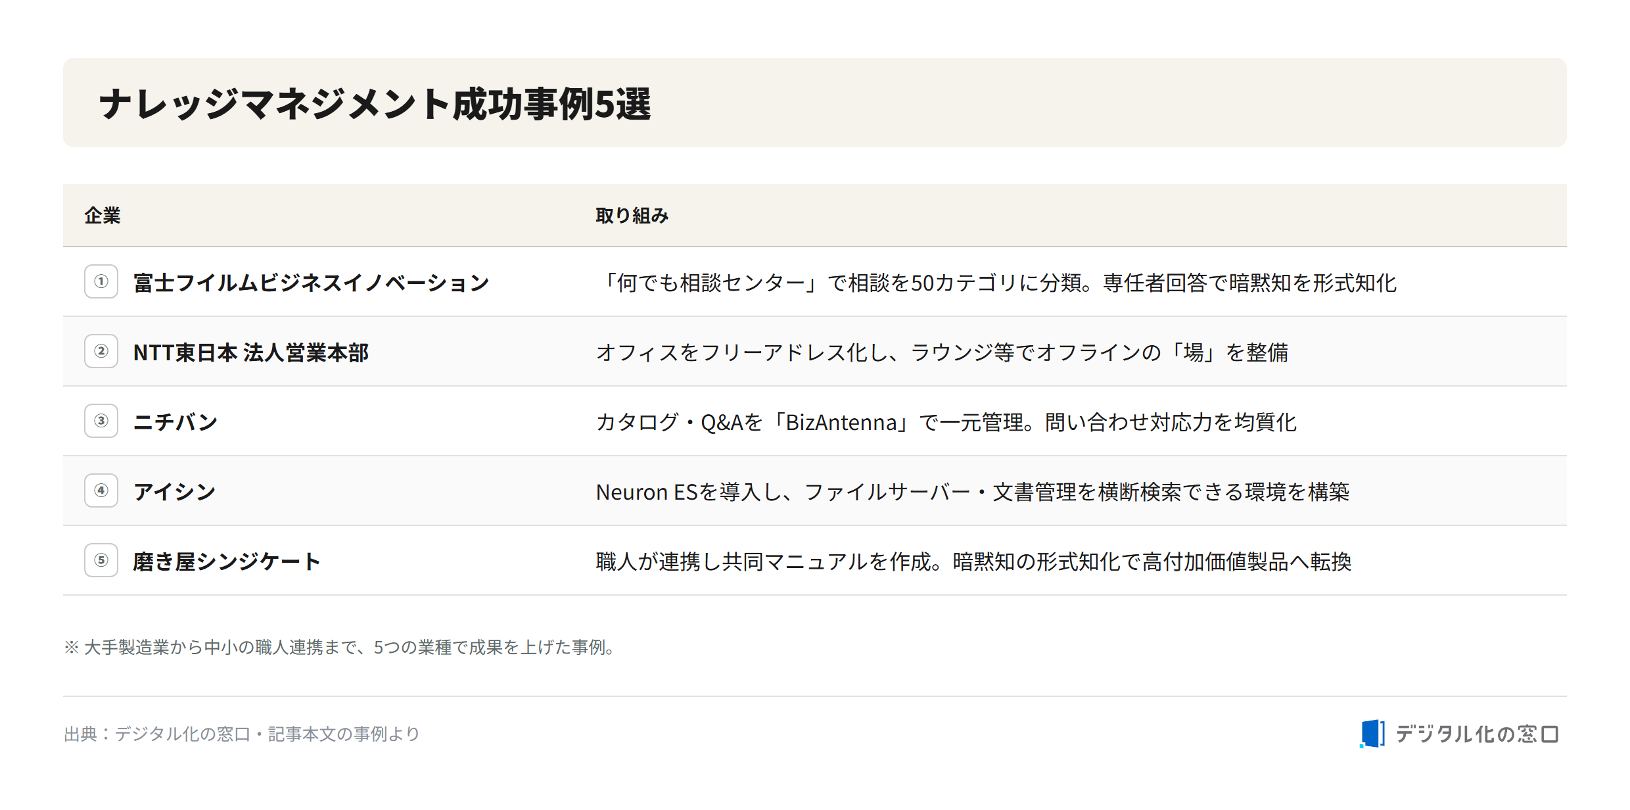This screenshot has width=1630, height=810.
Task: Click the 磨き屋シンジケート company name
Action: pos(227,561)
